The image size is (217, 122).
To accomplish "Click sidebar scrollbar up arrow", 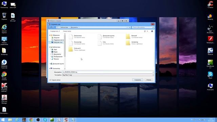I will click(x=65, y=34).
